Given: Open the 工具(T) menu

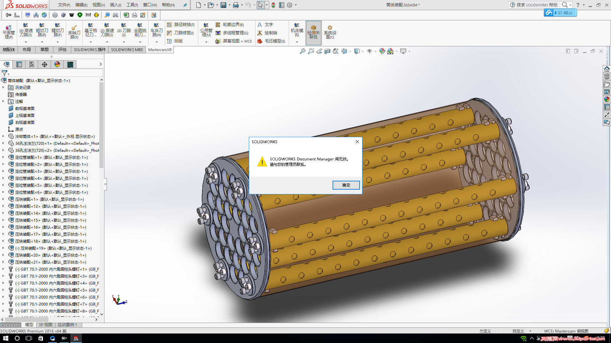Looking at the screenshot, I should 132,5.
